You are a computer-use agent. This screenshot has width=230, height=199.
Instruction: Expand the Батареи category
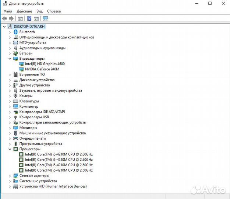(10, 53)
